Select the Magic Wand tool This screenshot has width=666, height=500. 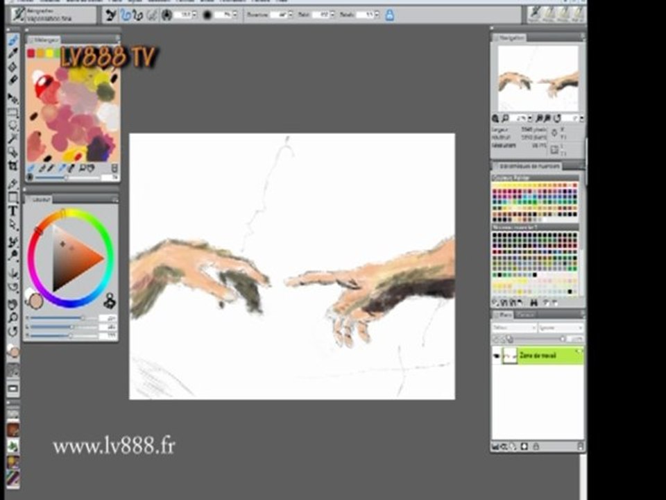(13, 138)
